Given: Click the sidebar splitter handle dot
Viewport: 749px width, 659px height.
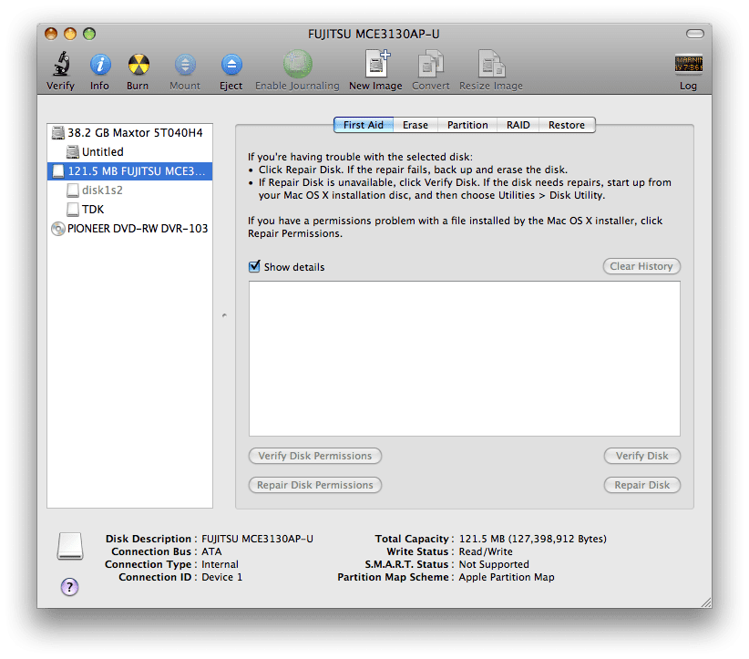Looking at the screenshot, I should [224, 315].
